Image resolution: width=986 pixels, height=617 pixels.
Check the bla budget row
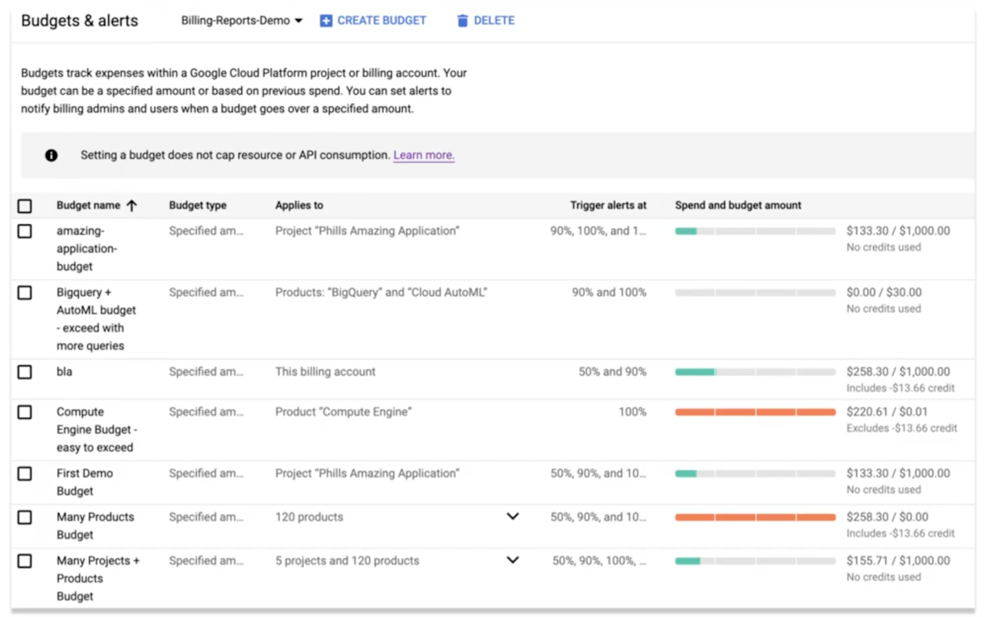pos(25,371)
